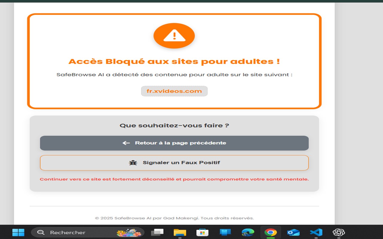The height and width of the screenshot is (239, 383).
Task: Click the Rechercher taskbar search box
Action: [88, 232]
